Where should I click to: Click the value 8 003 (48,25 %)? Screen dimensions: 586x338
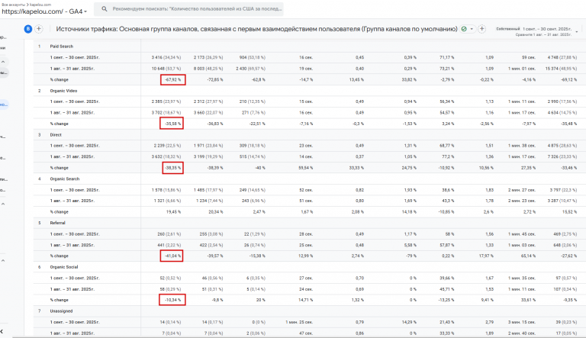pos(208,69)
